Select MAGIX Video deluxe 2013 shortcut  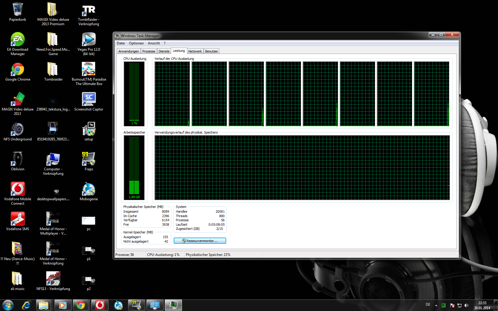(x=17, y=104)
